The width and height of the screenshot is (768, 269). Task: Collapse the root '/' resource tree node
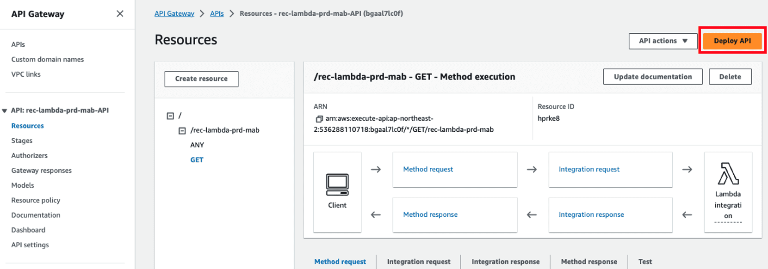[x=170, y=116]
